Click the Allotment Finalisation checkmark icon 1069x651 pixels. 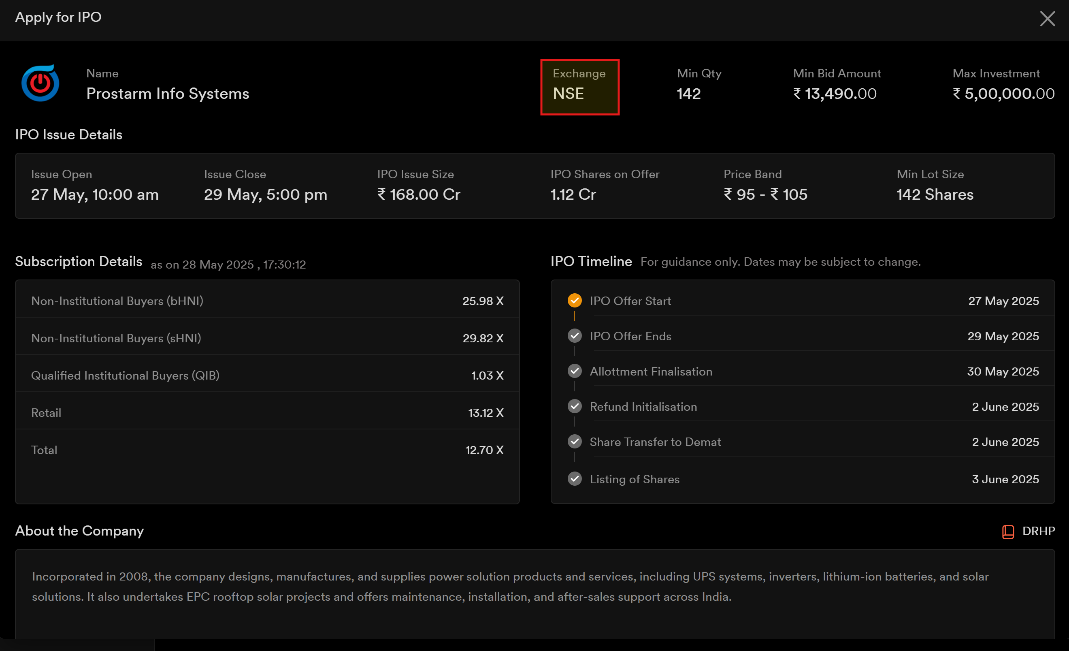pyautogui.click(x=575, y=371)
